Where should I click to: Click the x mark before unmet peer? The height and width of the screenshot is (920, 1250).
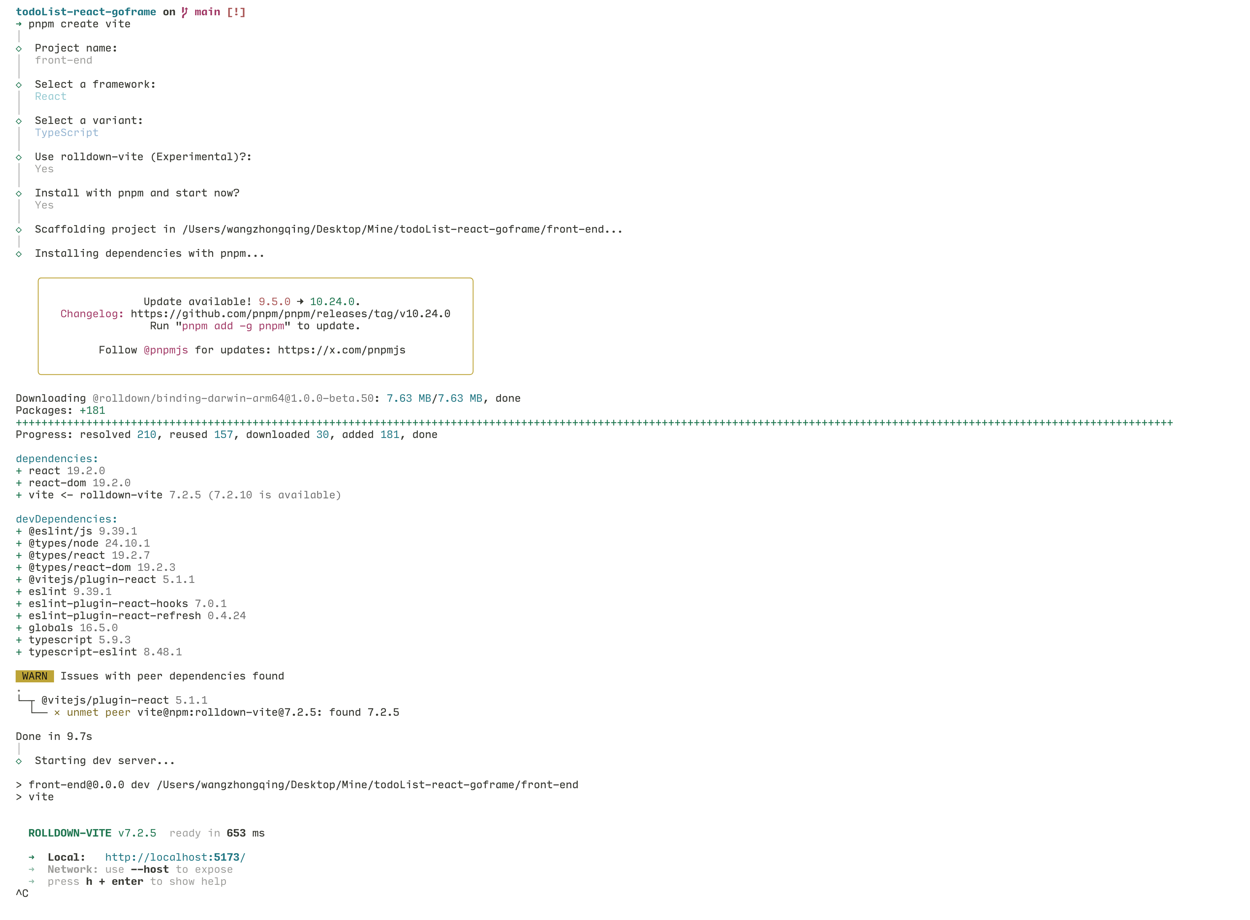tap(57, 713)
